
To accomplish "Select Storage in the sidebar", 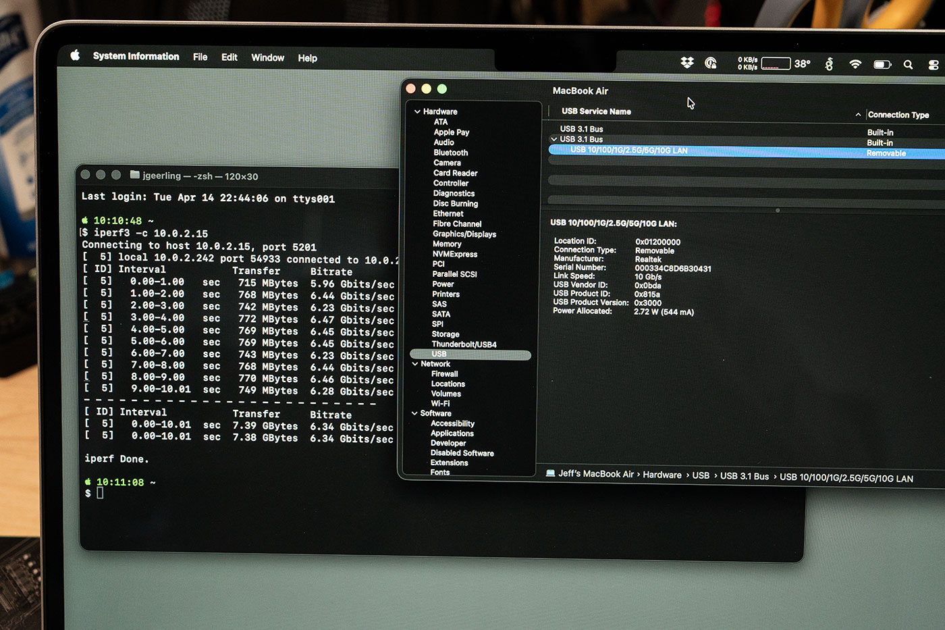I will coord(446,334).
